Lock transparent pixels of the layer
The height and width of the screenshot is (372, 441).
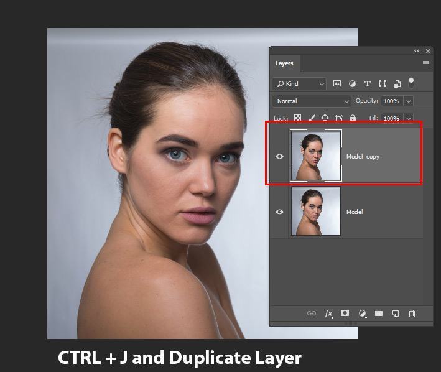(298, 118)
